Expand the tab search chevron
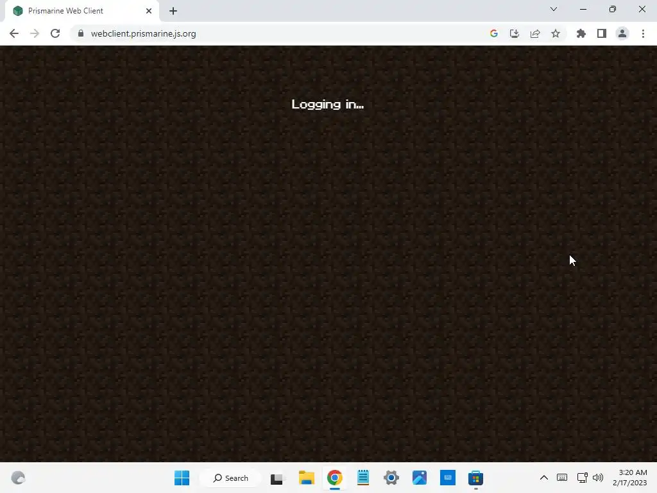 coord(554,9)
